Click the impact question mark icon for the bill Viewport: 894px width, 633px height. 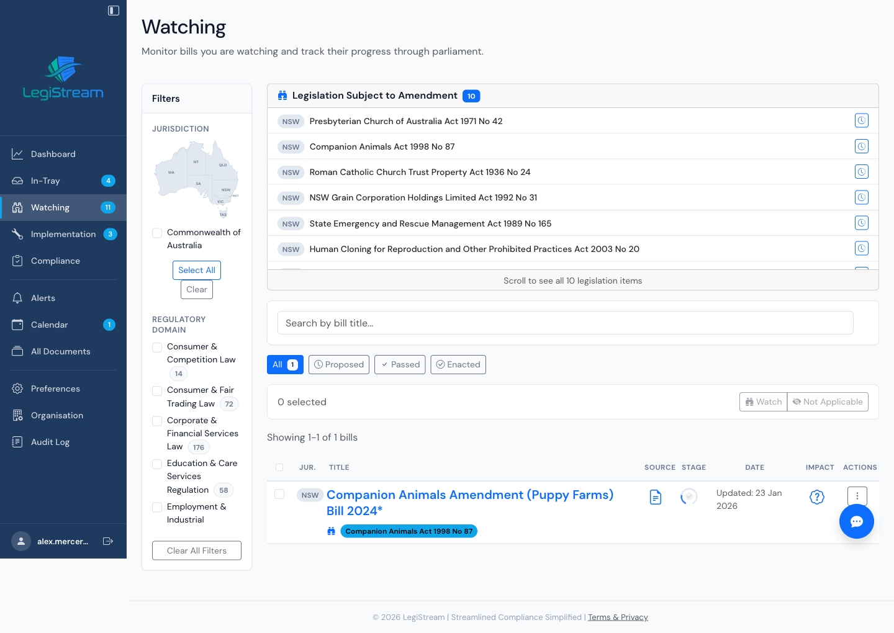click(x=817, y=496)
